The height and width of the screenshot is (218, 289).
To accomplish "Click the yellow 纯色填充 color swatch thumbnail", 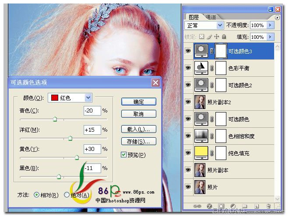I will 201,153.
